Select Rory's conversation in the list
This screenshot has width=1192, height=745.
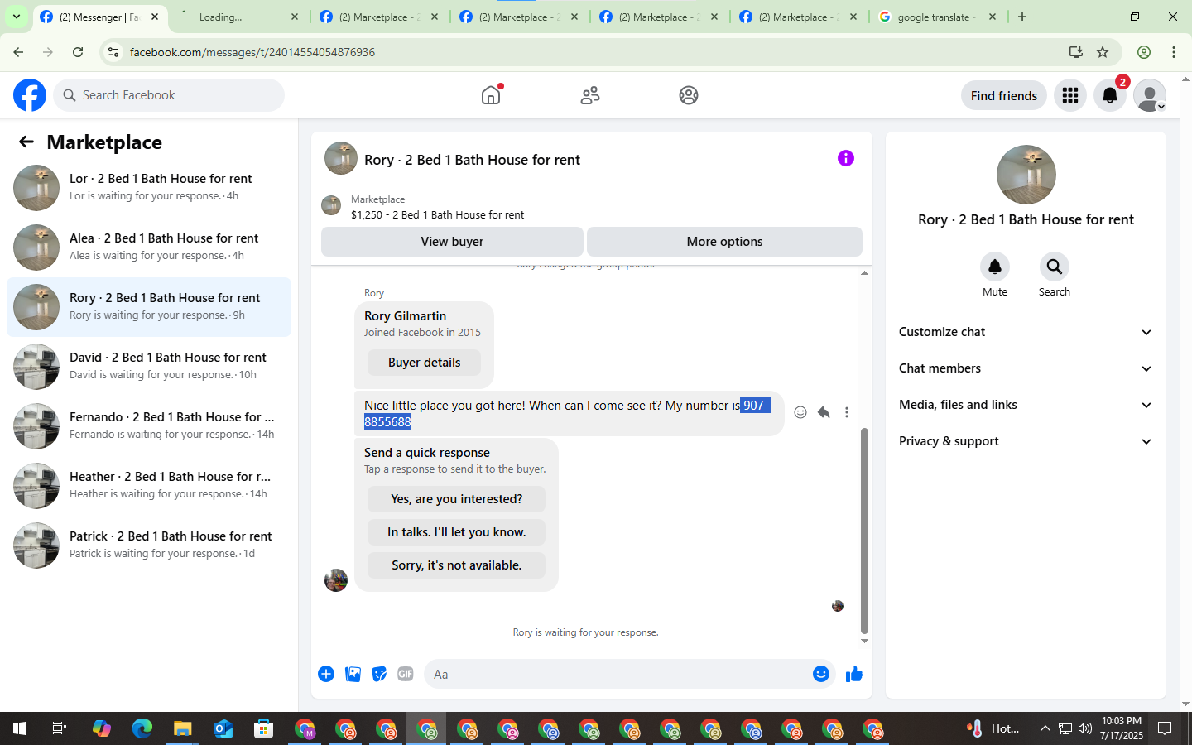(x=149, y=307)
